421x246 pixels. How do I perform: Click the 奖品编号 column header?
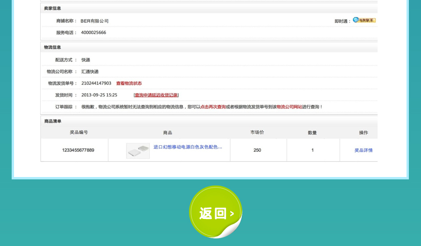coord(79,132)
